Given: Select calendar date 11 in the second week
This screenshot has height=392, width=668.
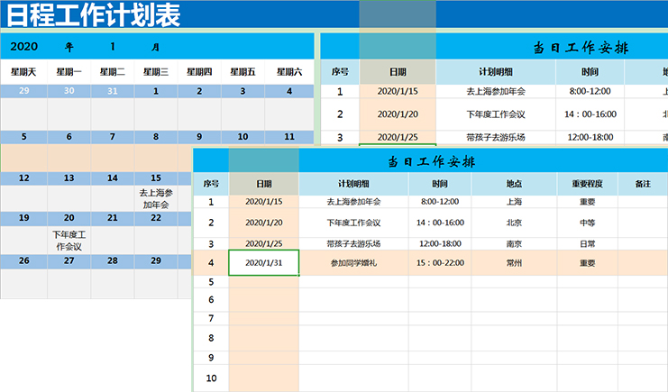Looking at the screenshot, I should [x=289, y=137].
